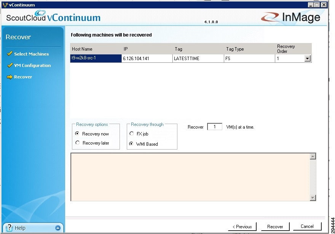Screen dimensions: 335x234
Task: Click the Tag Type column header
Action: 250,49
